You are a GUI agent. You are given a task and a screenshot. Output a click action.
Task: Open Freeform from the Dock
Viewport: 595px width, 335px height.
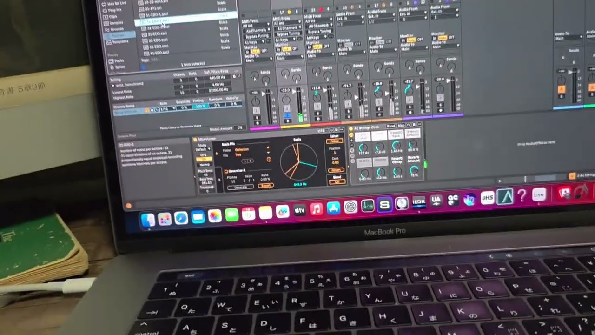[x=282, y=212]
